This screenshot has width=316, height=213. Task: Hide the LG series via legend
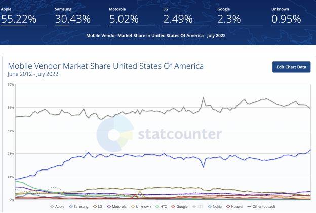[98, 207]
